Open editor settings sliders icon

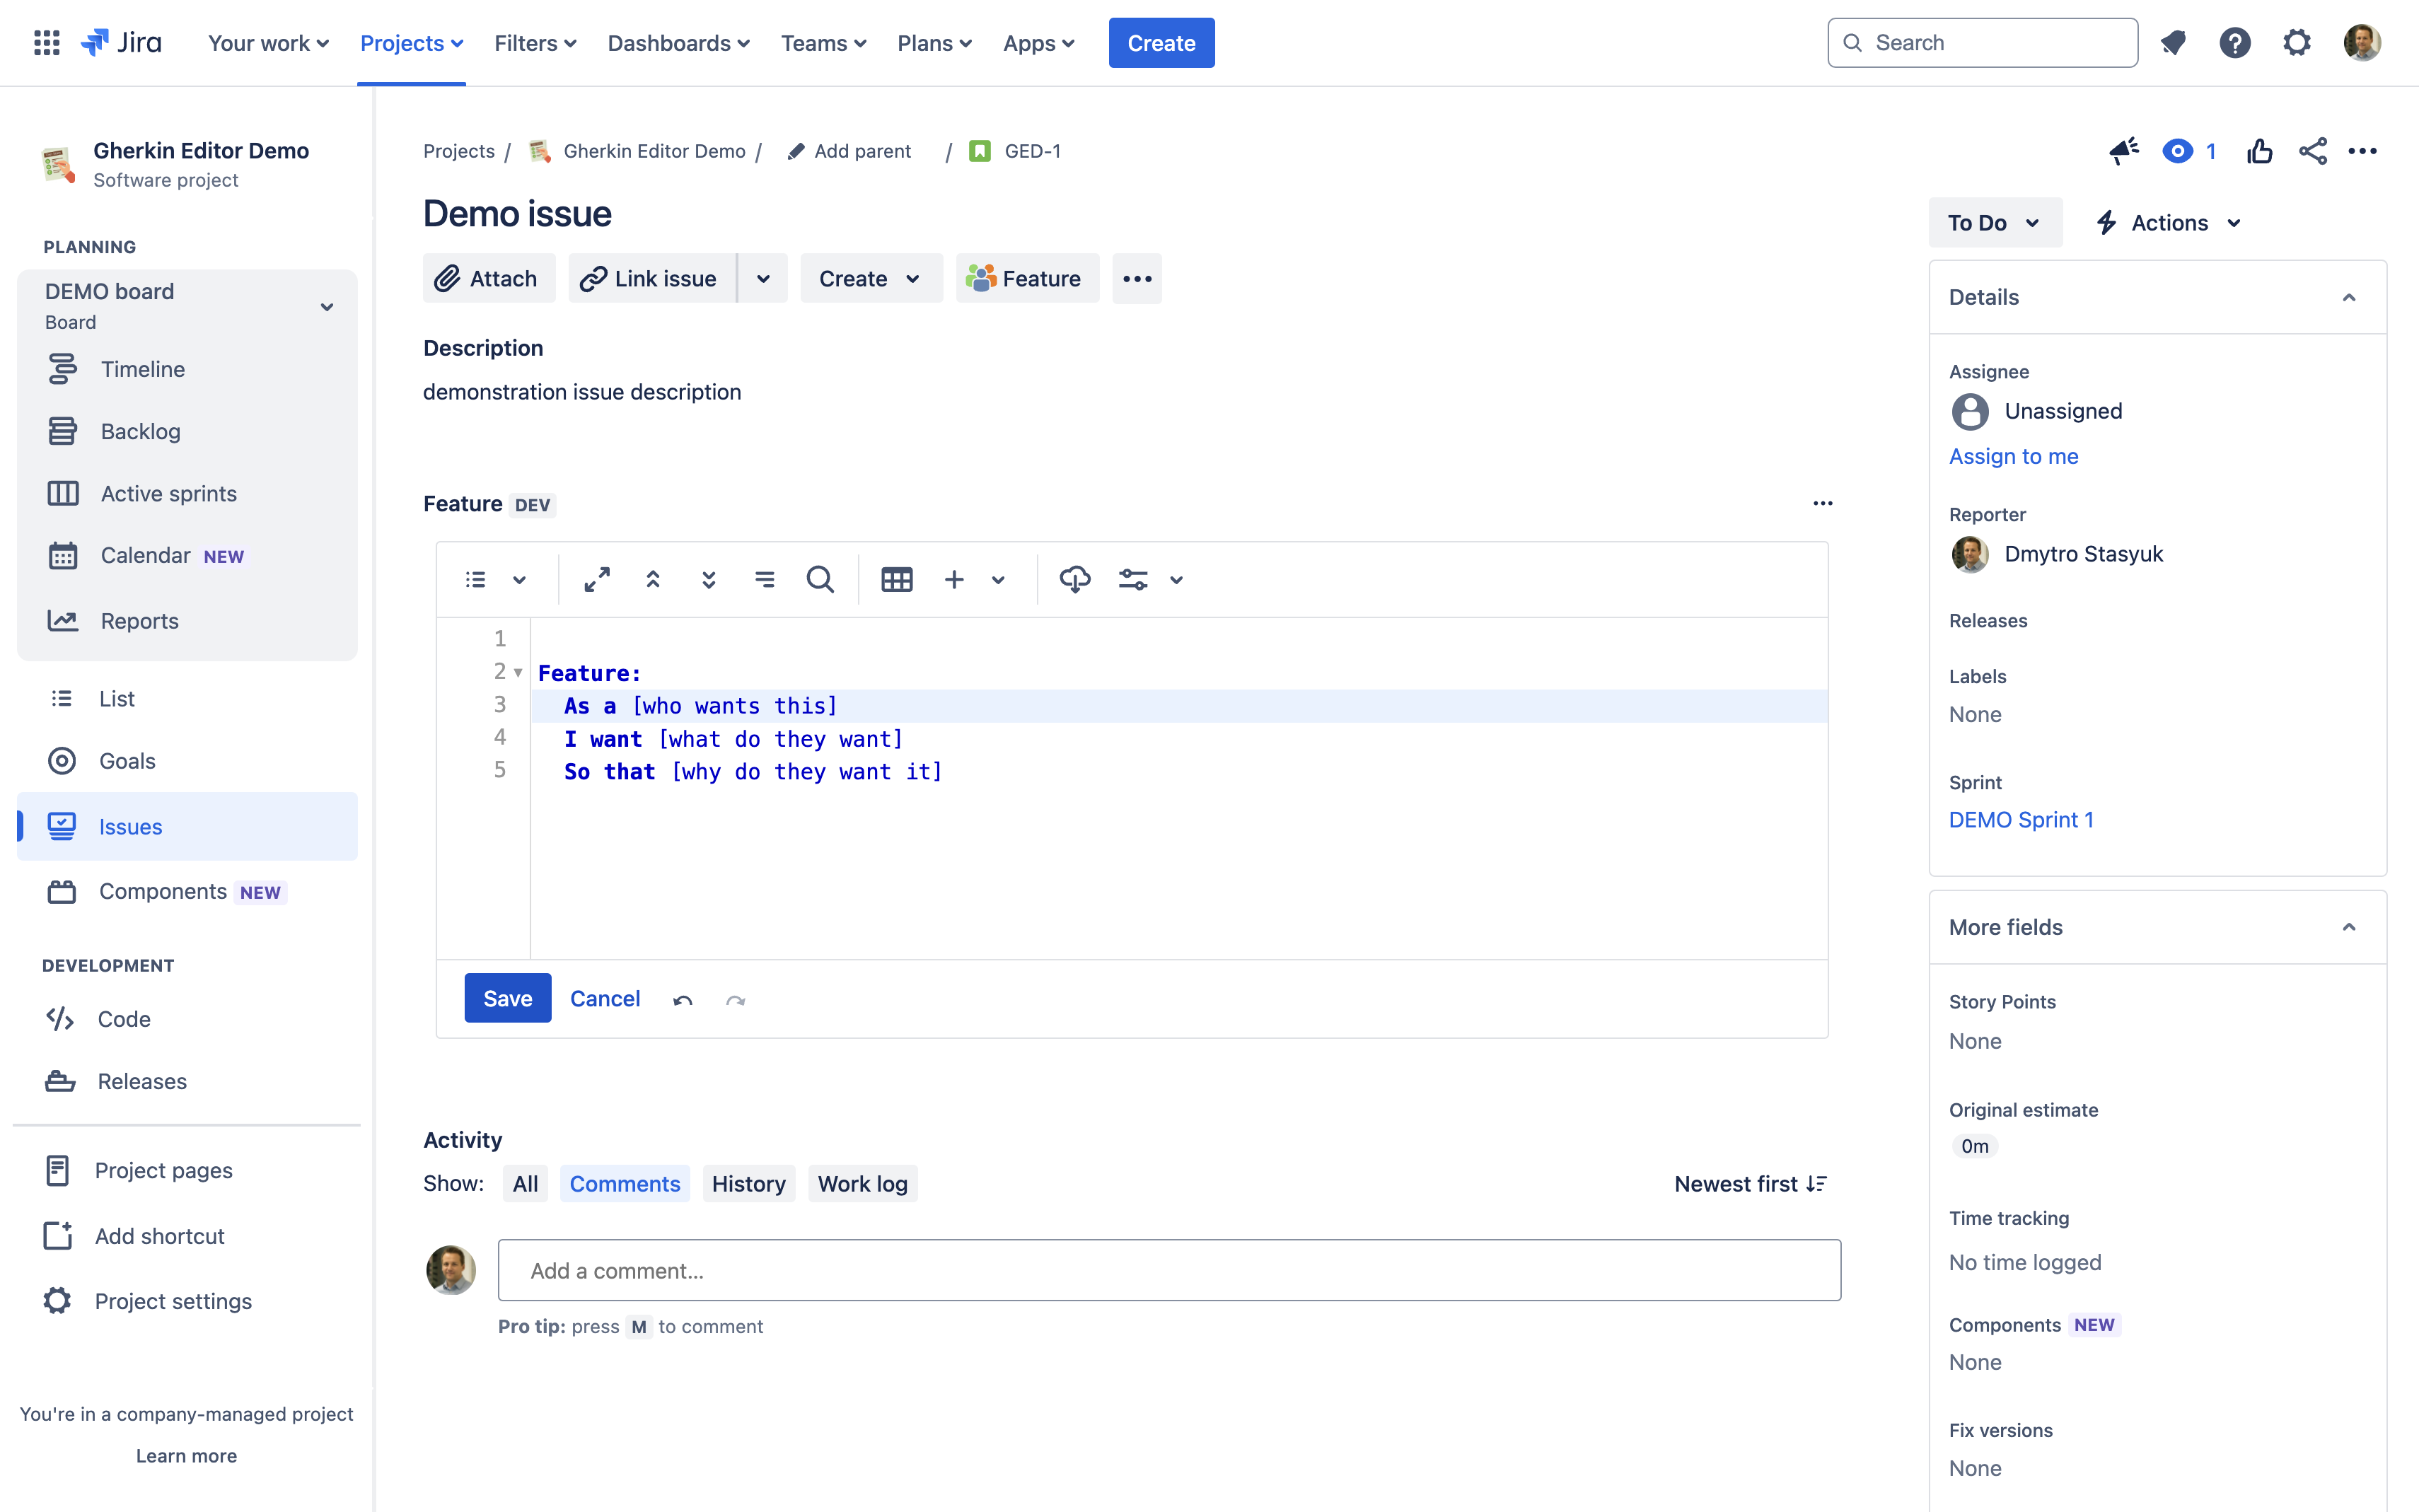(1133, 579)
